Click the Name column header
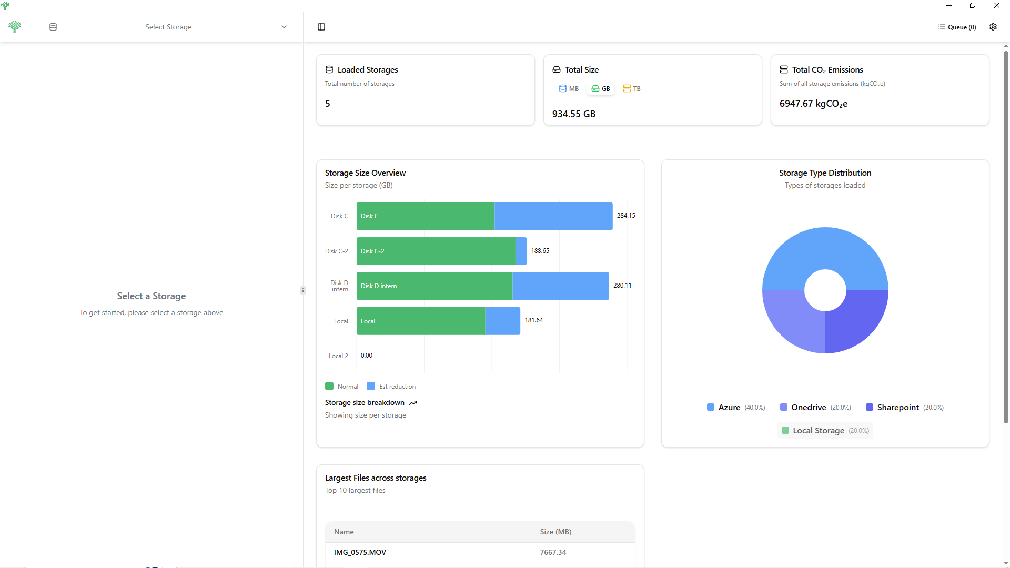 (x=344, y=532)
